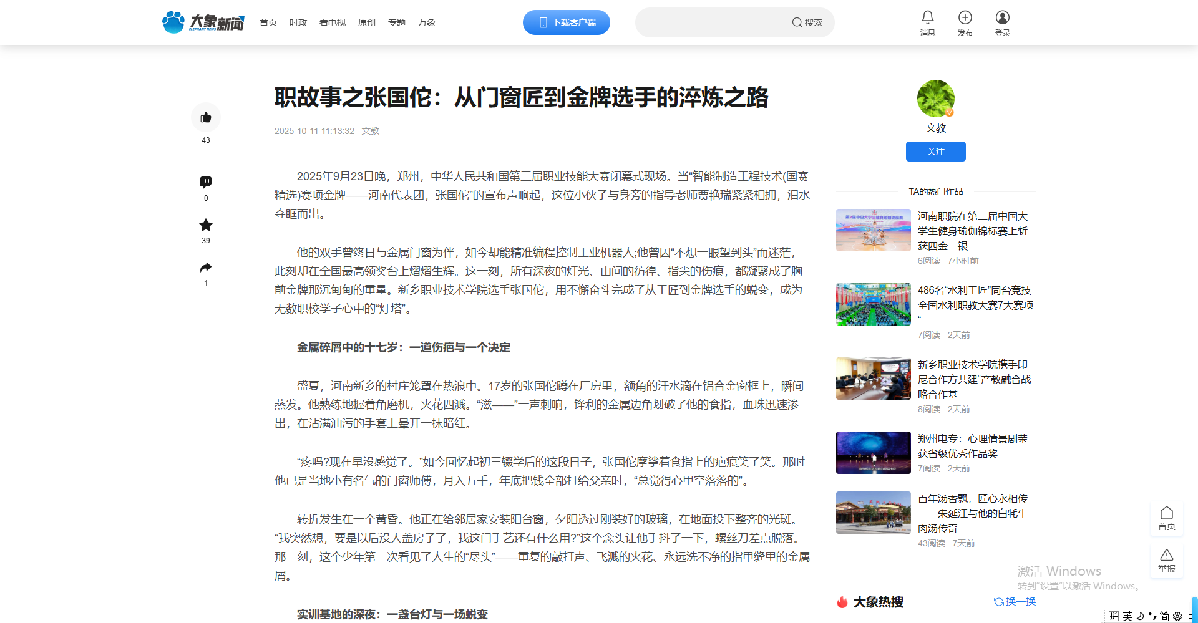
Task: Select the 专题 navigation item
Action: (x=397, y=22)
